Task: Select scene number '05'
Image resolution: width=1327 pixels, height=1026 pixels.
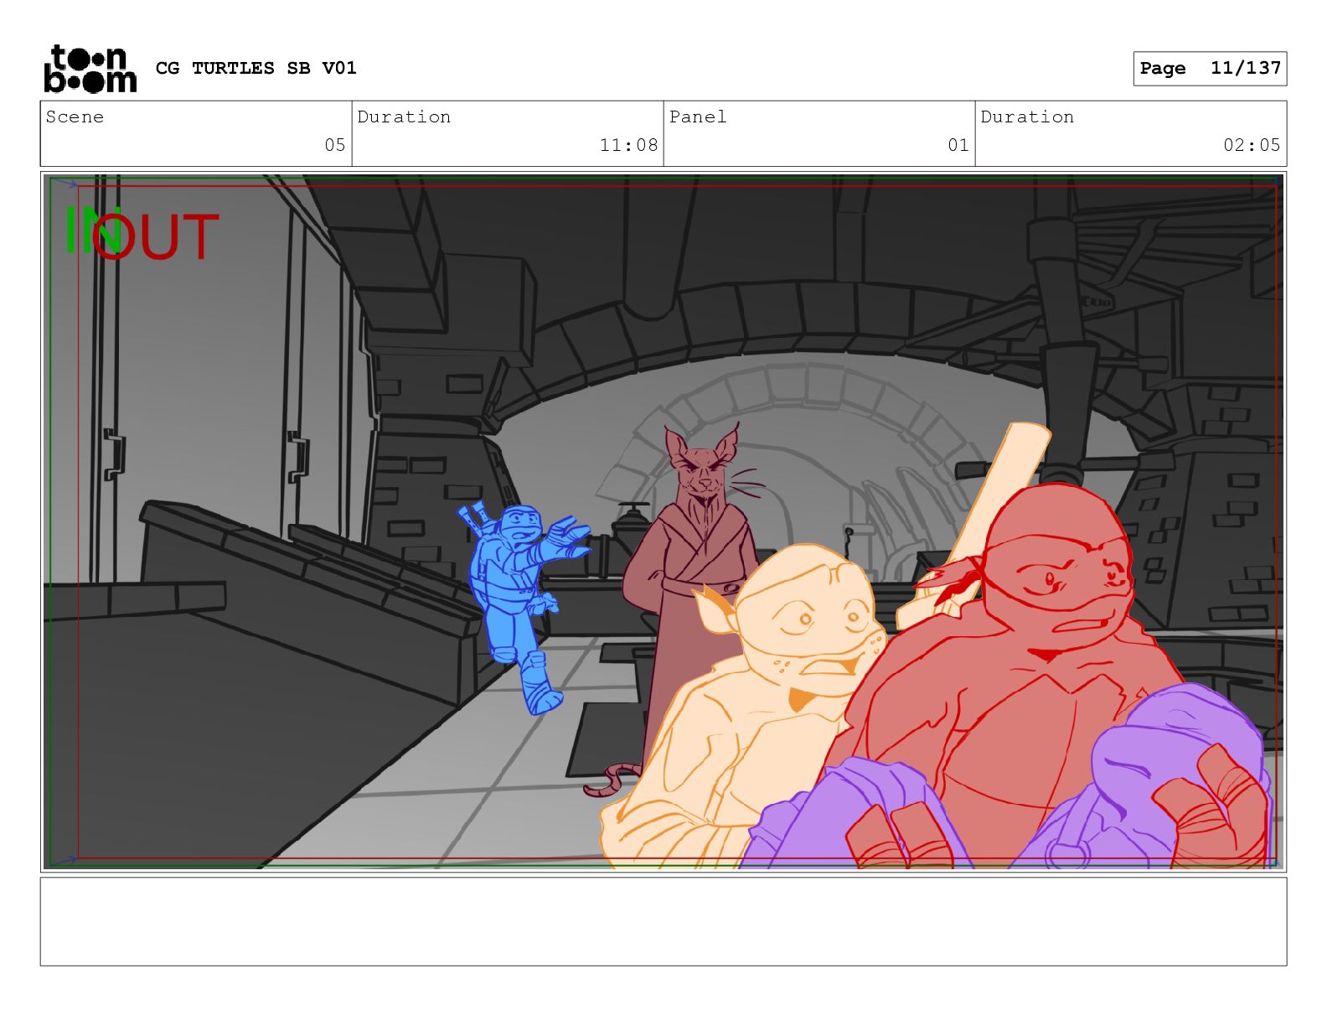Action: (335, 145)
